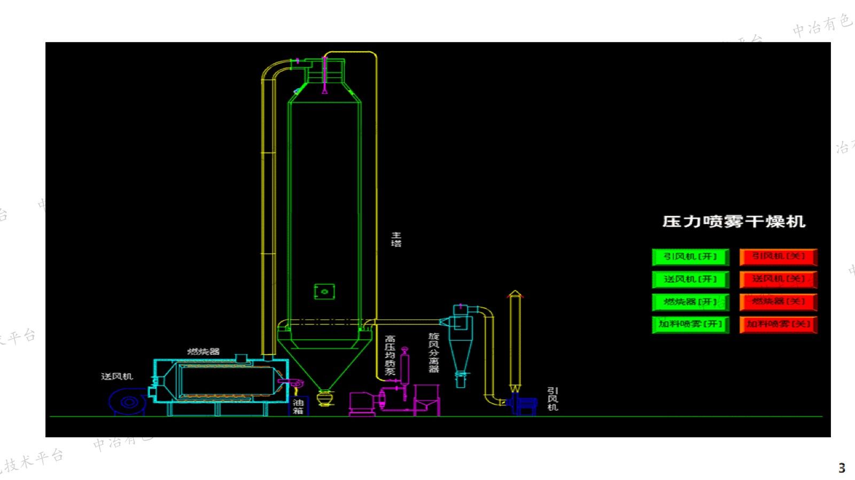Click the tower bottom discharge valve
Screen dimensions: 855x480
point(324,397)
